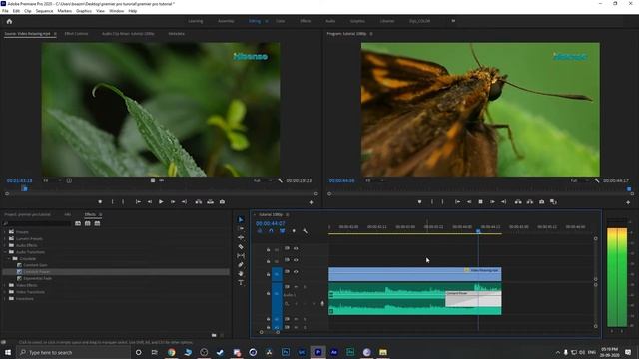
Task: Click Extract in the Program monitor
Action: (x=530, y=201)
